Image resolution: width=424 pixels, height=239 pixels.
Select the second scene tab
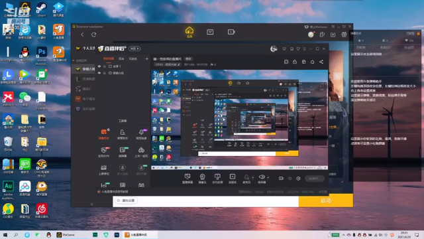click(121, 58)
